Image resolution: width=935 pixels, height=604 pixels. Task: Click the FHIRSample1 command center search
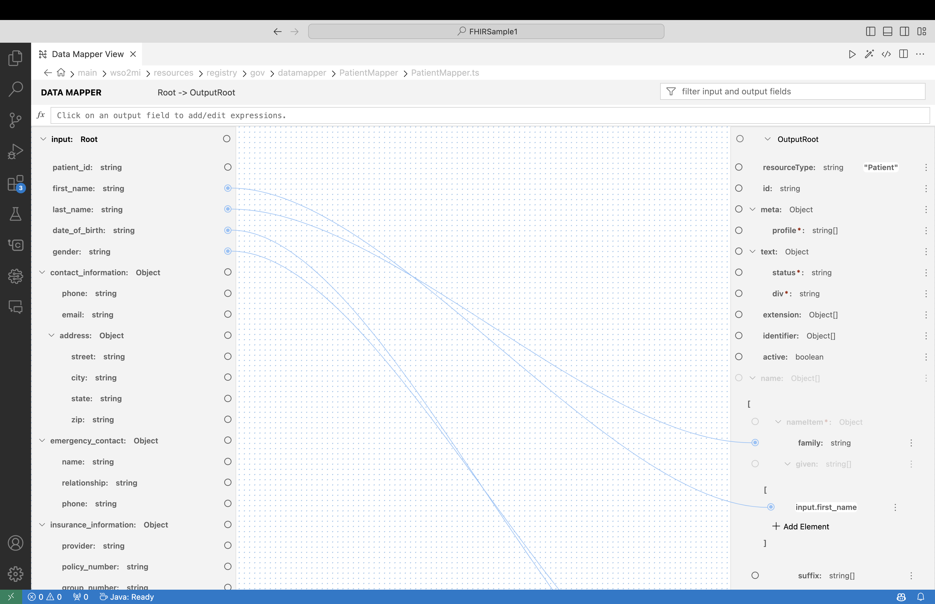tap(486, 31)
